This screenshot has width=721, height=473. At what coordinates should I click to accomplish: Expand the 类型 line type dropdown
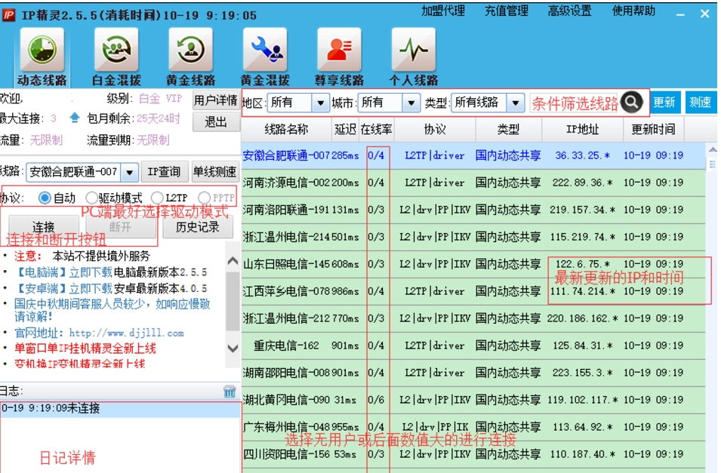[516, 103]
